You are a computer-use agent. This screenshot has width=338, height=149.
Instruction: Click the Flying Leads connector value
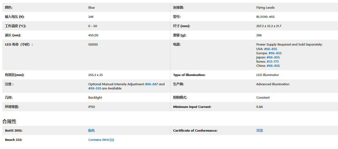265,8
